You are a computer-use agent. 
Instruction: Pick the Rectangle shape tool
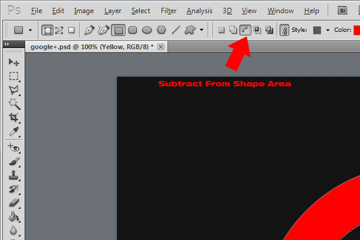[x=118, y=30]
